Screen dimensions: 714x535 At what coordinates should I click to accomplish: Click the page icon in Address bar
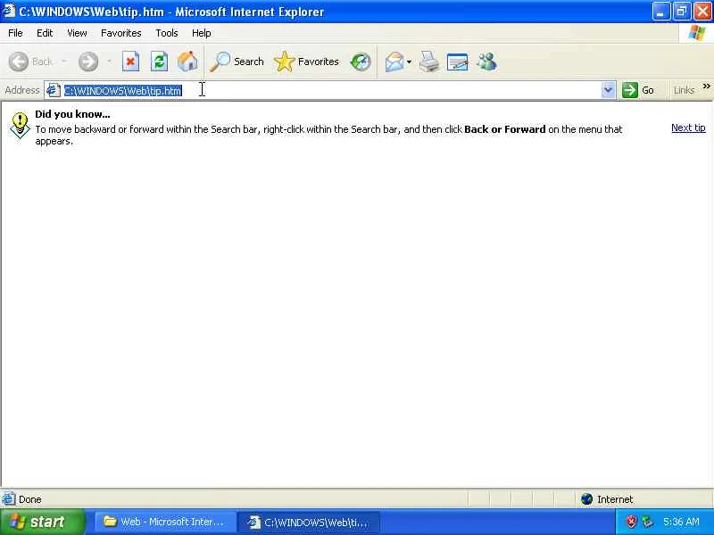pos(54,90)
